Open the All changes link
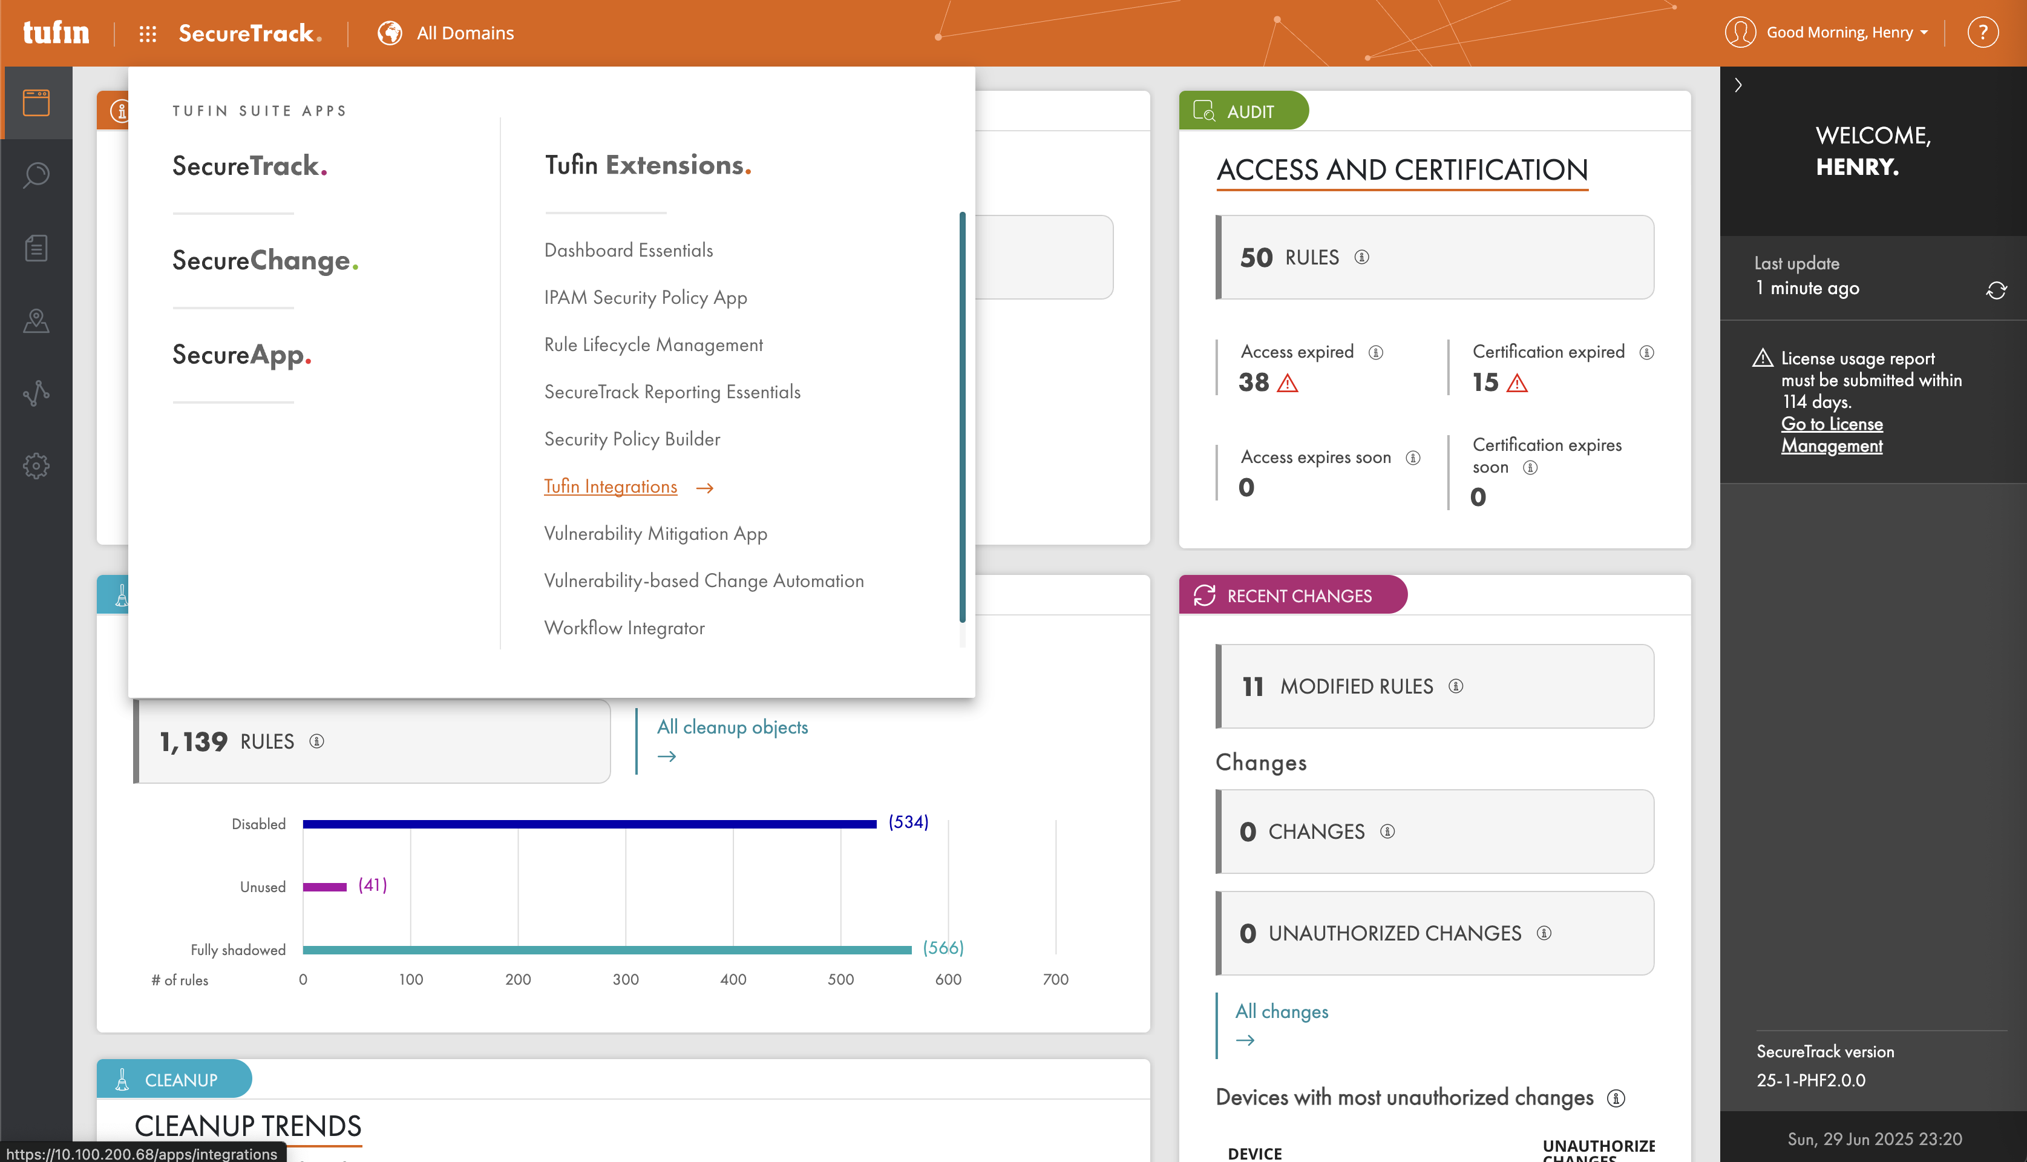 click(x=1281, y=1012)
